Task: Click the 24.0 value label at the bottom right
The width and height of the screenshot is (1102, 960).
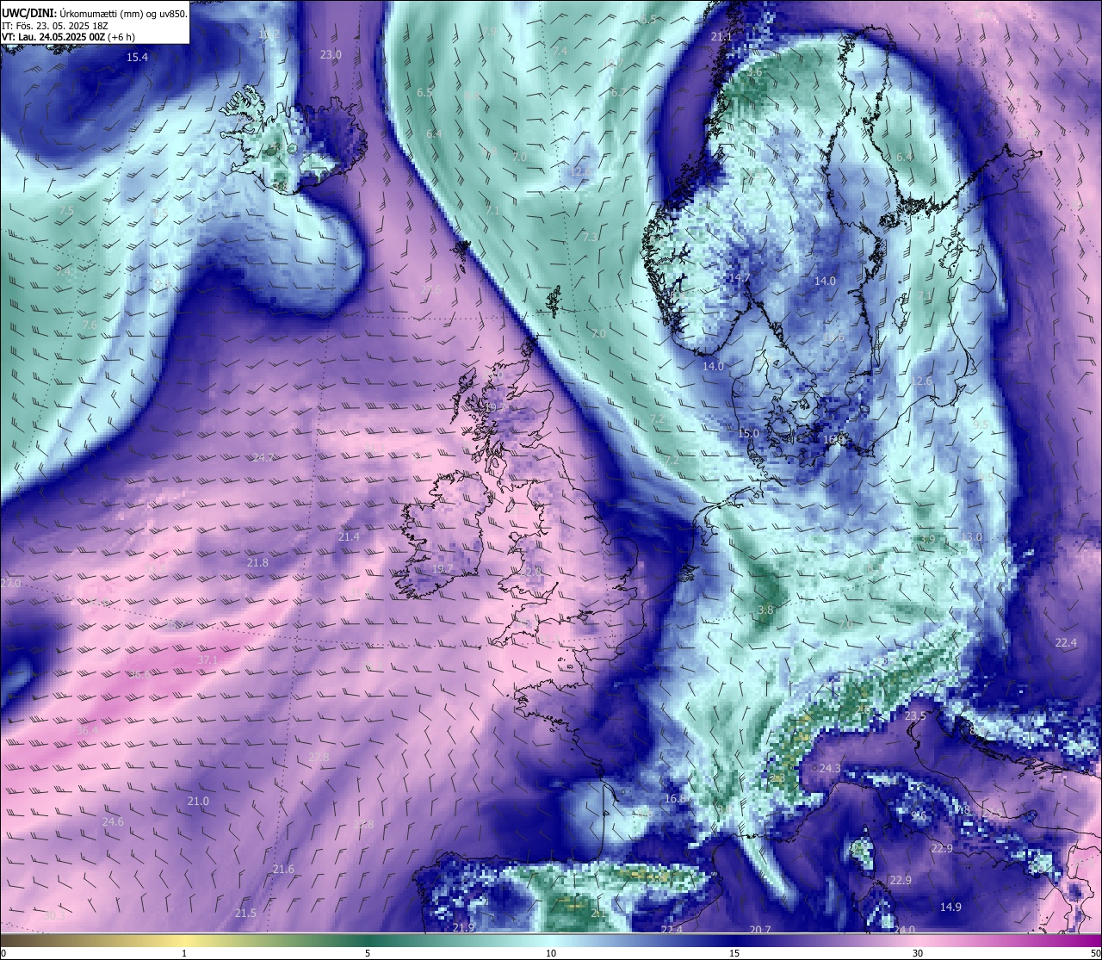Action: [x=904, y=930]
